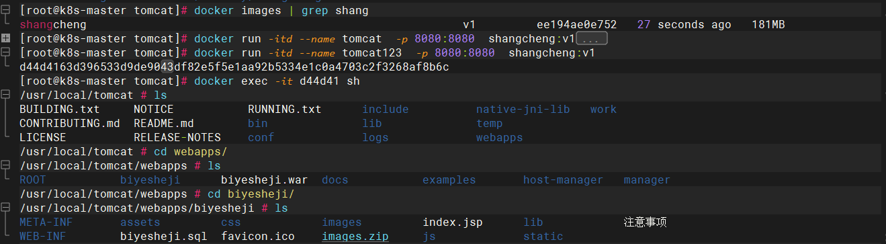Collapse the /usr/local/tomcat ls output block

[x=5, y=95]
